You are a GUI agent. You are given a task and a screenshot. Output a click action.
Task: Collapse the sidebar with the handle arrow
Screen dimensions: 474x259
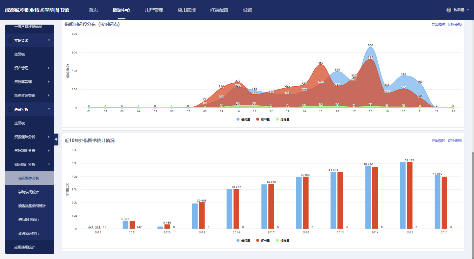coord(56,139)
